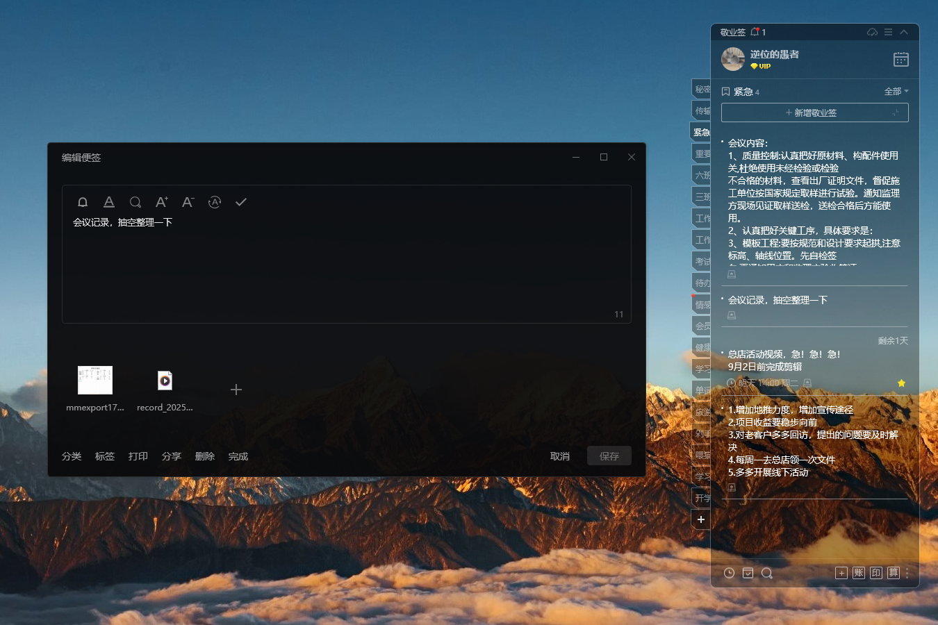Cancel editing with the 取消 button
The image size is (938, 625).
click(x=560, y=456)
